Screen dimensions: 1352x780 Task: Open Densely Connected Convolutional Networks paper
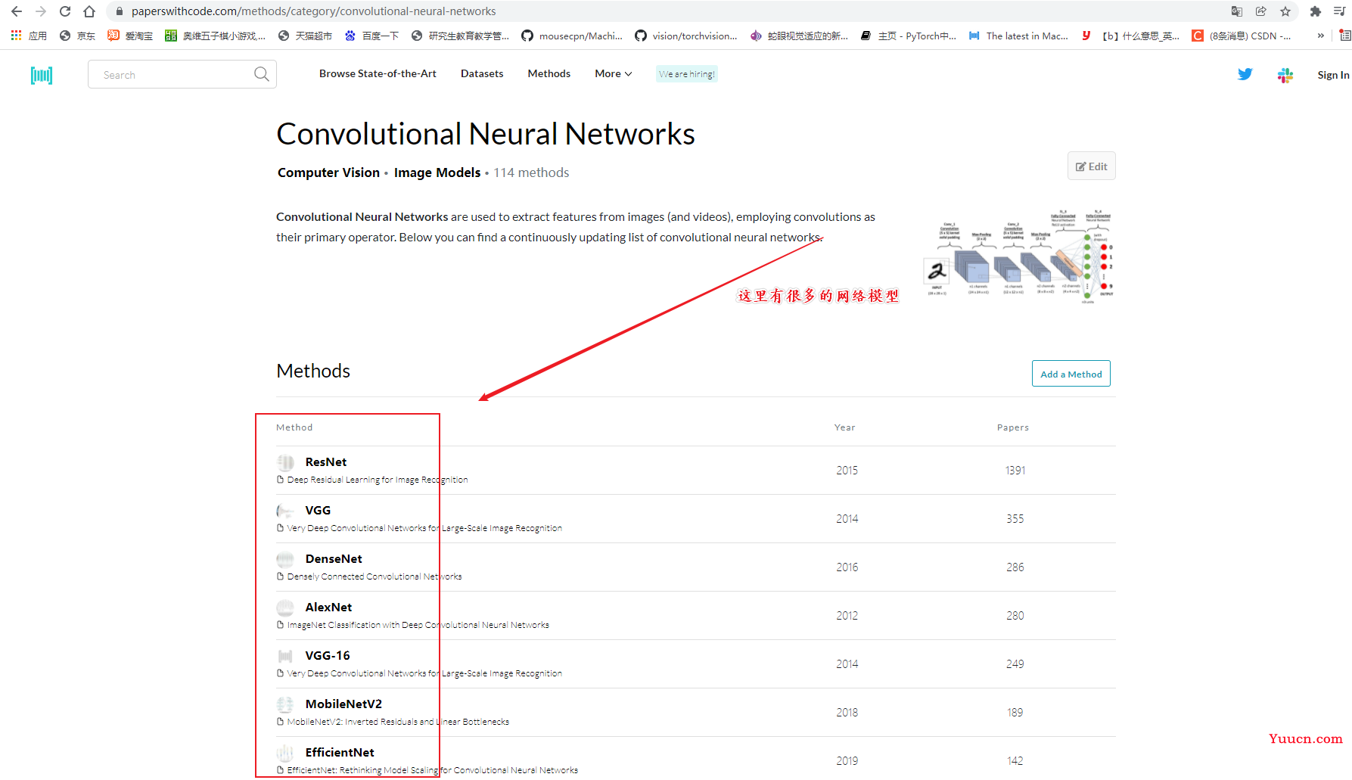pyautogui.click(x=375, y=576)
